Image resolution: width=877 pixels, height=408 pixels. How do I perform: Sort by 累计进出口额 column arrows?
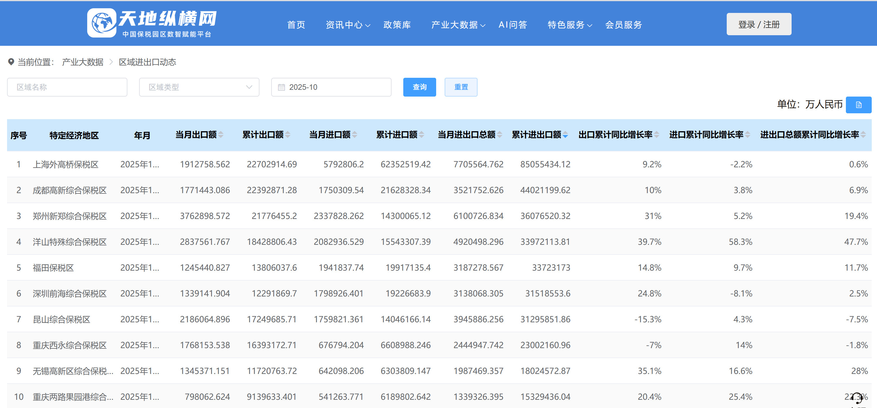tap(565, 135)
